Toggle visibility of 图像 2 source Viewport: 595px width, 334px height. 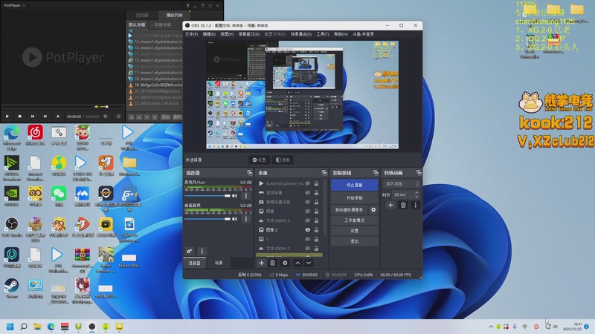(308, 230)
